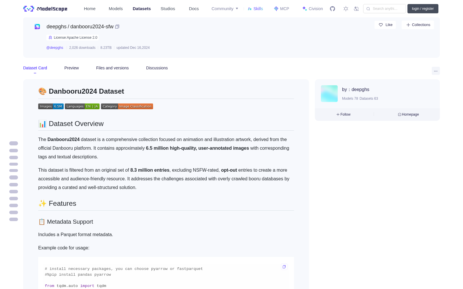
Task: Click the login / register button
Action: [x=423, y=9]
